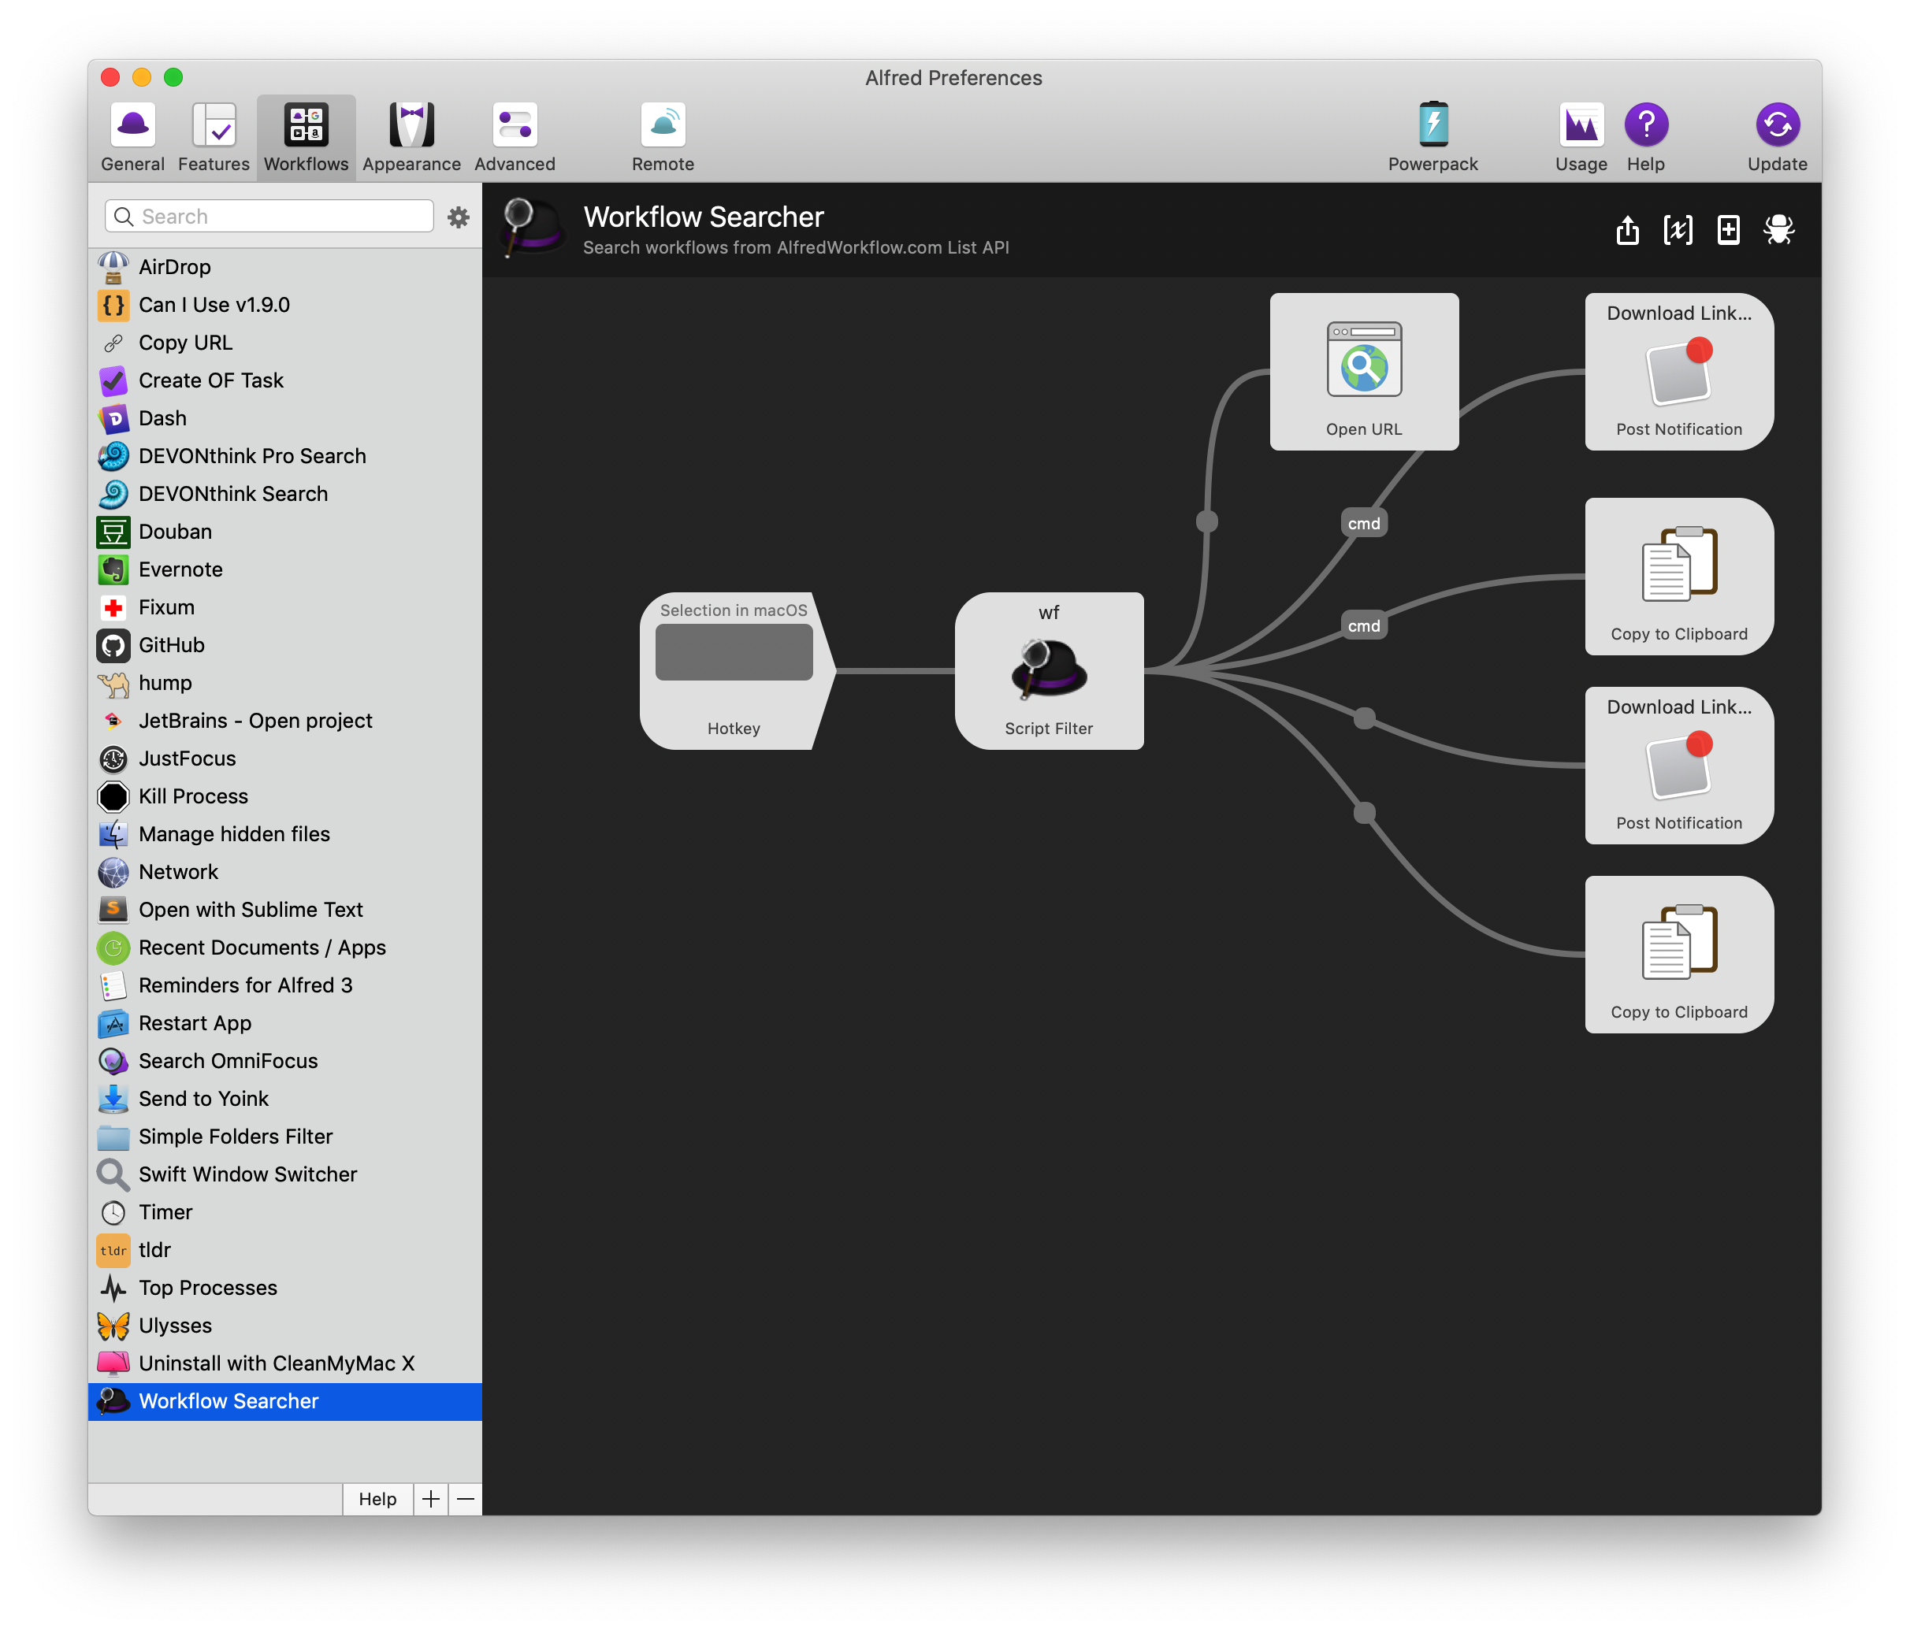Select Reminders for Alfred 3 workflow

pos(284,985)
